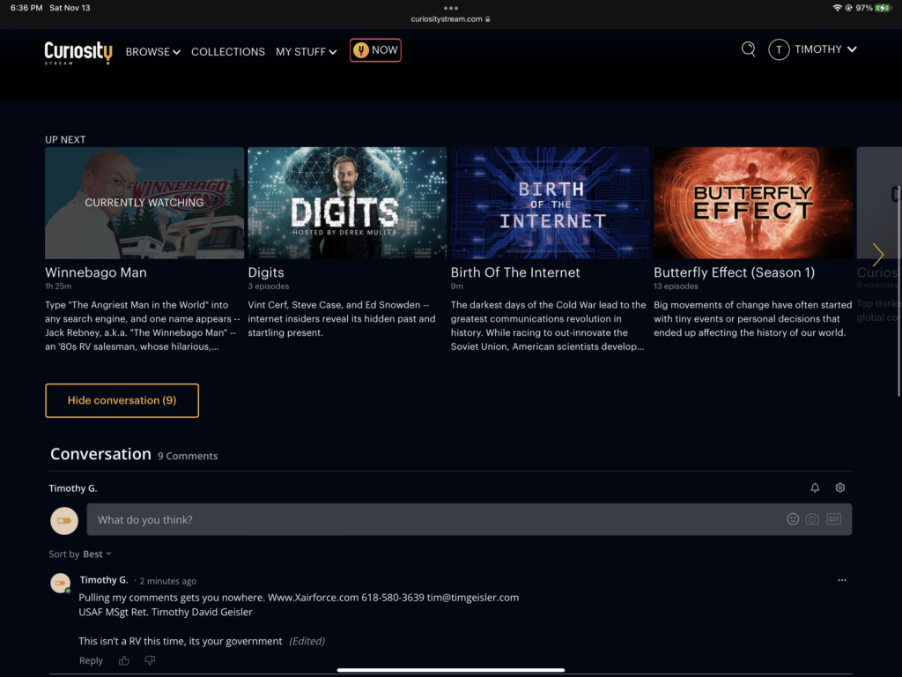
Task: Go to COLLECTIONS page
Action: pos(228,52)
